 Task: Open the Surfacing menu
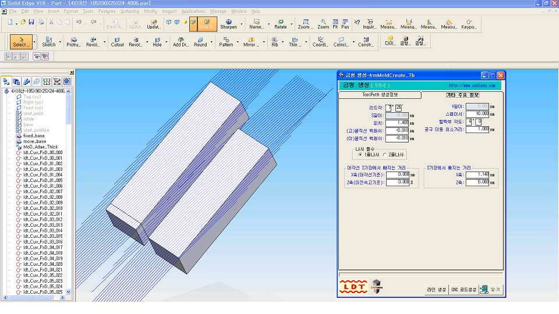(130, 11)
